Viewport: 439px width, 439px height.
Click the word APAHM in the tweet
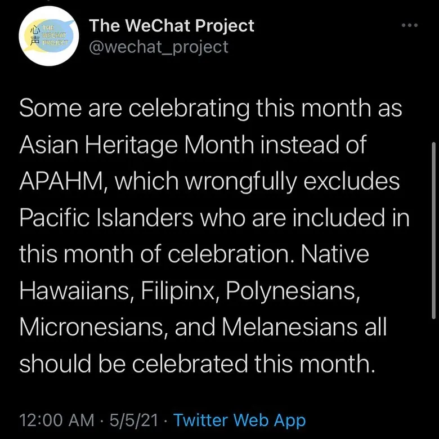coord(58,182)
